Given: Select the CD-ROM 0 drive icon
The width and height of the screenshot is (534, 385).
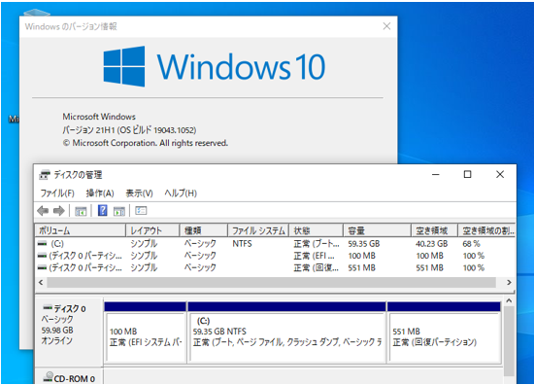Looking at the screenshot, I should click(x=49, y=377).
